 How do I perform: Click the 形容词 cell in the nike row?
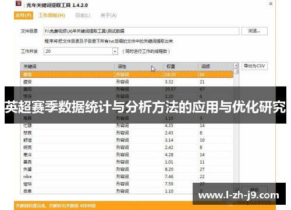coord(122,176)
